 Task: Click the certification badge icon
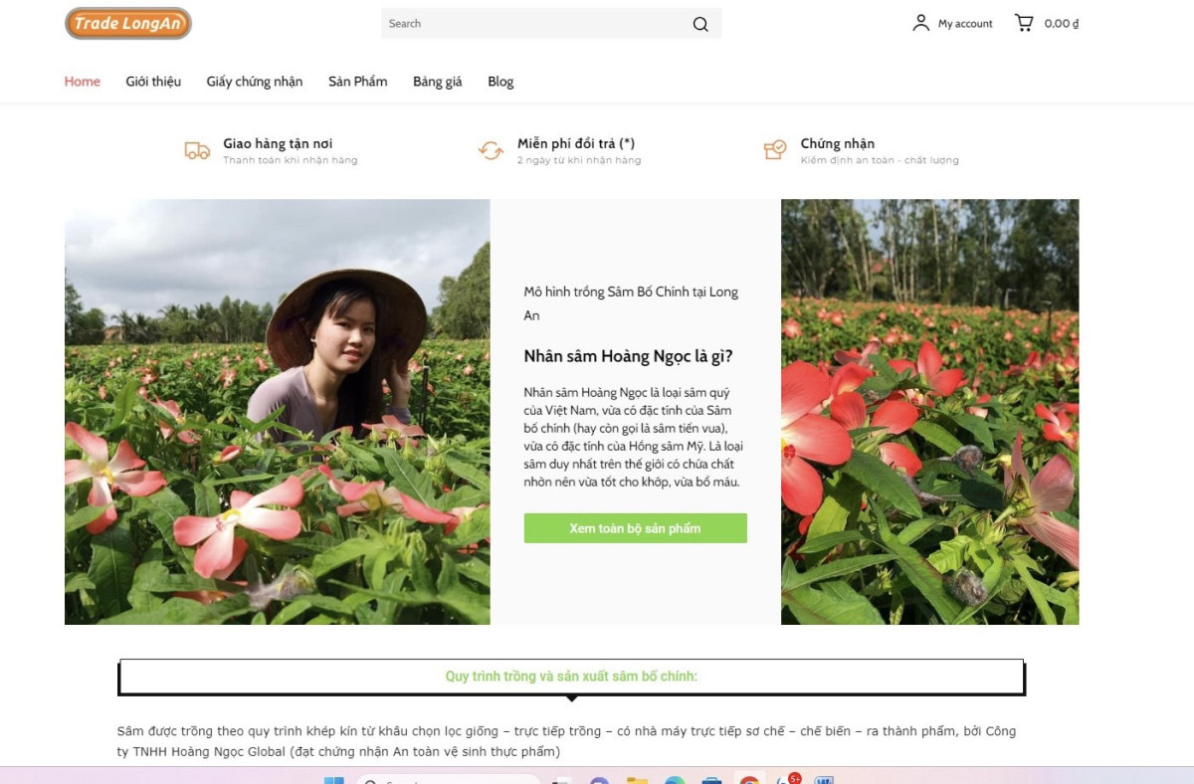775,150
